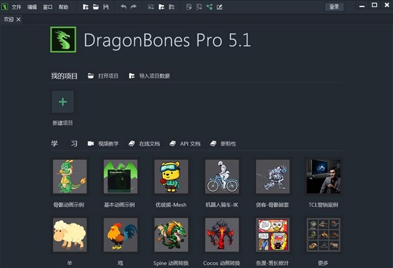Image resolution: width=393 pixels, height=268 pixels.
Task: Open the 文件 menu
Action: (16, 7)
